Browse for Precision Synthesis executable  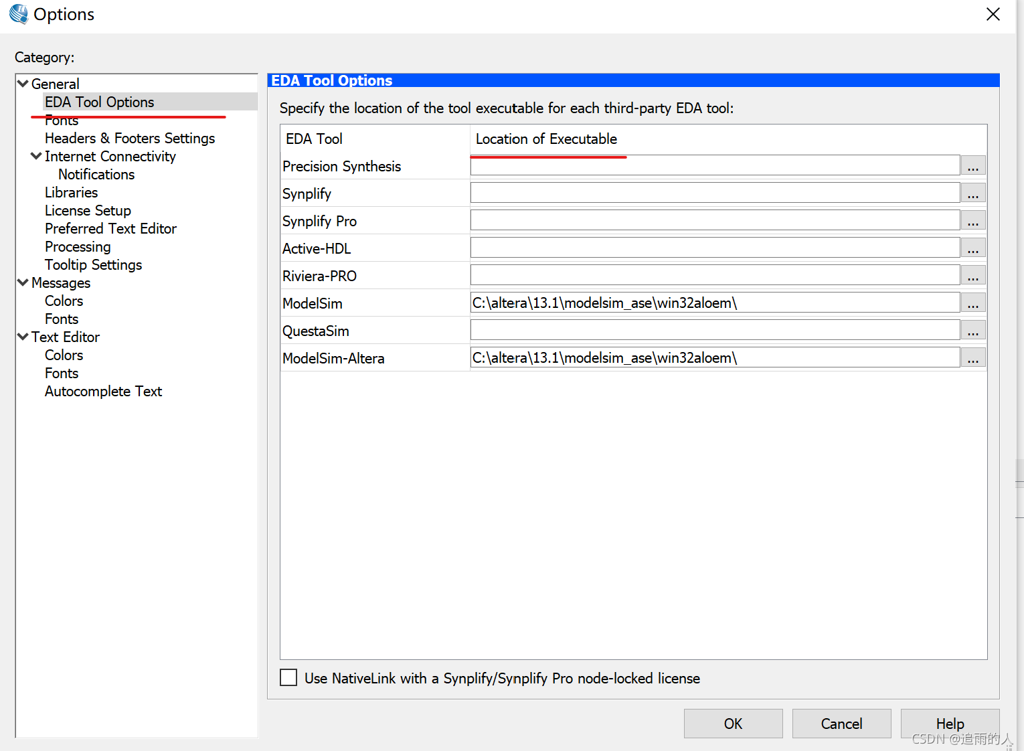point(973,165)
